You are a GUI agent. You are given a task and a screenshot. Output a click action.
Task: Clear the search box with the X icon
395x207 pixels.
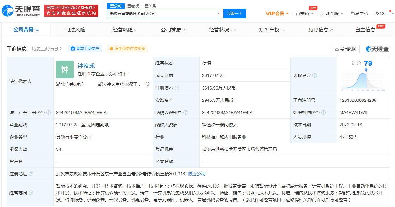218,14
